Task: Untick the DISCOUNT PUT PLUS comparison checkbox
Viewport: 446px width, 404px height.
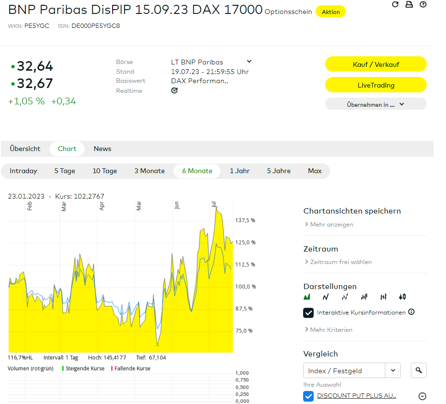Action: (x=308, y=396)
